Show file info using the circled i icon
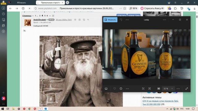 [x=121, y=88]
